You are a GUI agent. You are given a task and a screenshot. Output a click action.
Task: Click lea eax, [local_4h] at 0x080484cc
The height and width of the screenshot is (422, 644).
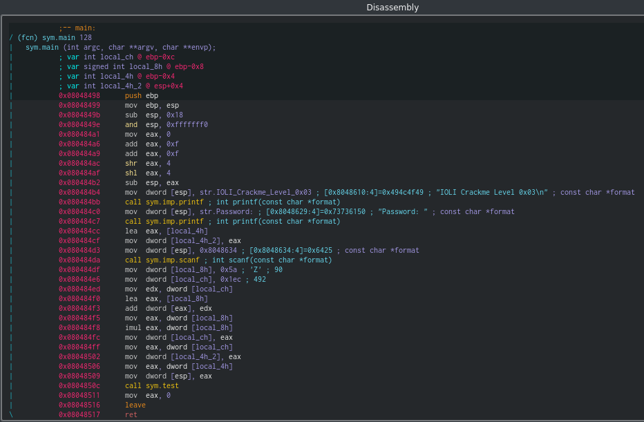(x=166, y=231)
